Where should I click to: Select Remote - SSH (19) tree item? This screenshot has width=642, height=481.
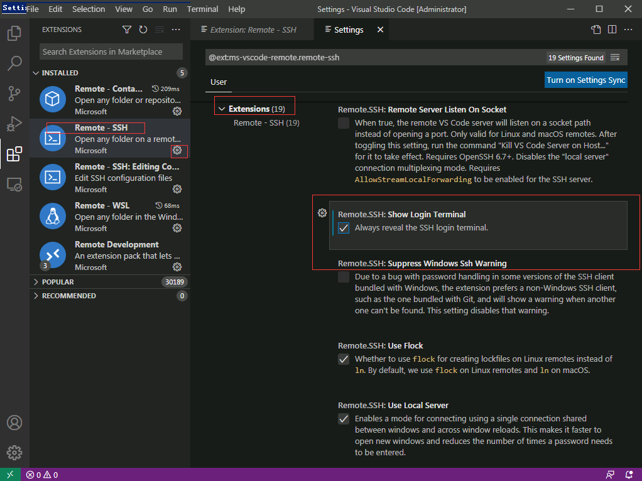(x=266, y=123)
